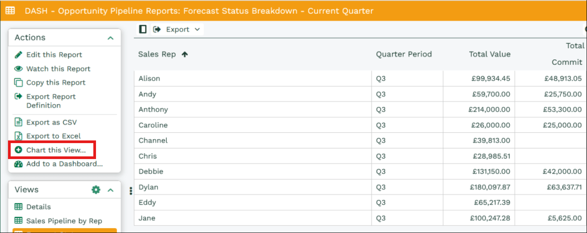
Task: Click the Export to Excel link
Action: tap(53, 136)
